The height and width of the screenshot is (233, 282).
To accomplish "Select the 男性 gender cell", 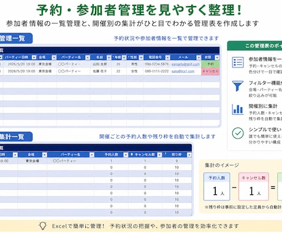I will point(135,64).
